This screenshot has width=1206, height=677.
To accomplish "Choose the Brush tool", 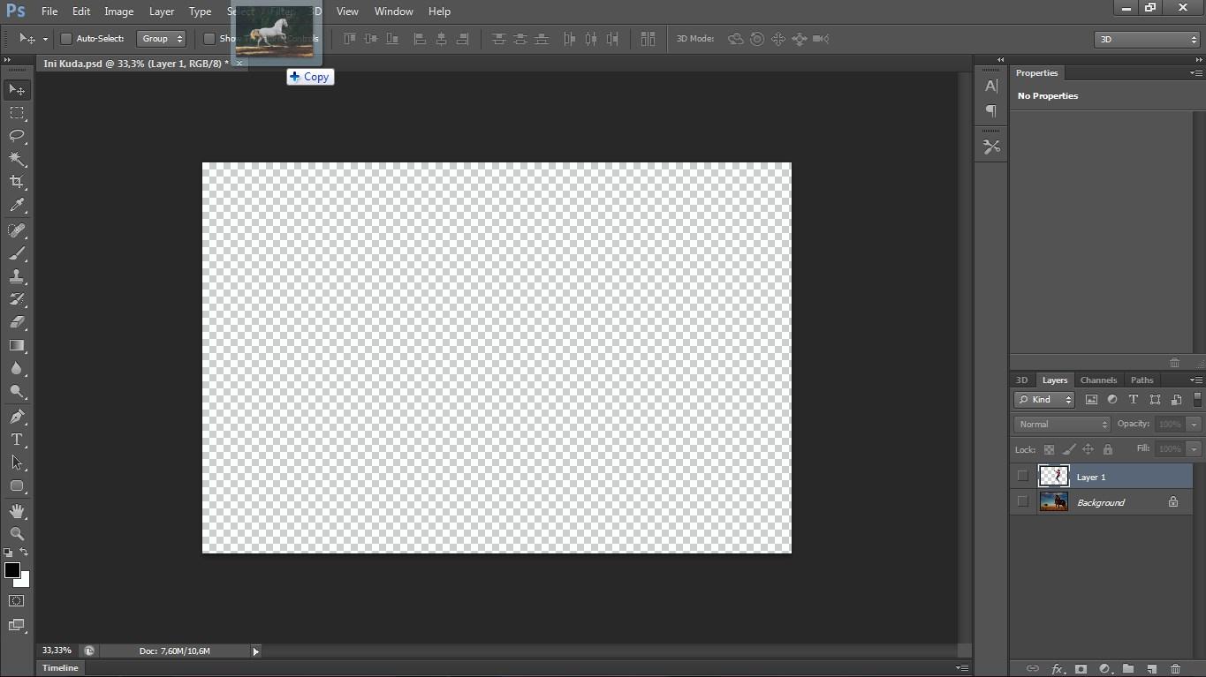I will coord(17,253).
